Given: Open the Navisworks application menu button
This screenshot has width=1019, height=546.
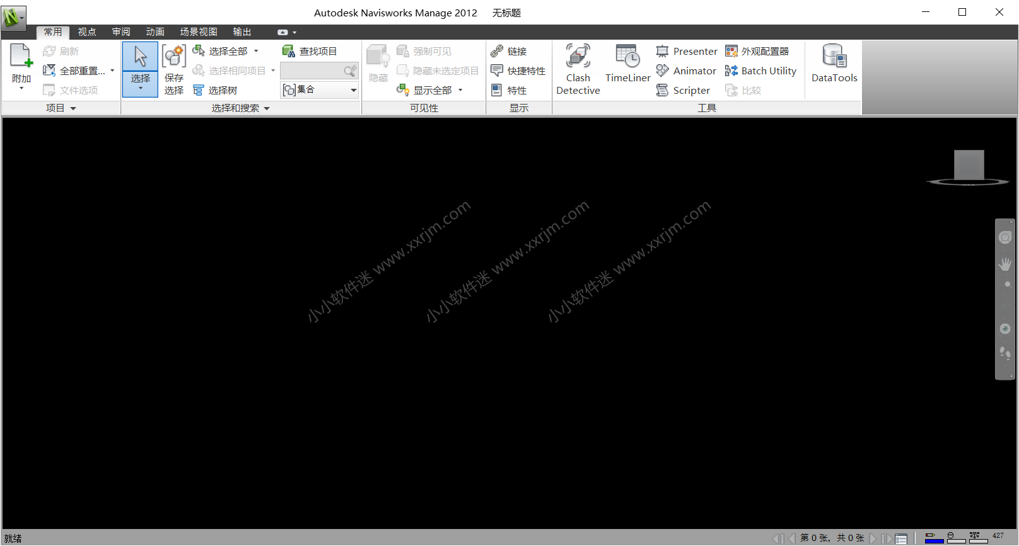Looking at the screenshot, I should coord(13,17).
